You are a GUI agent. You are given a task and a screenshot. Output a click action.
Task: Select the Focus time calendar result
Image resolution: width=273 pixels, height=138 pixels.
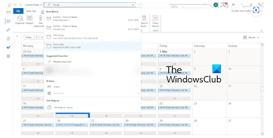click(92, 46)
